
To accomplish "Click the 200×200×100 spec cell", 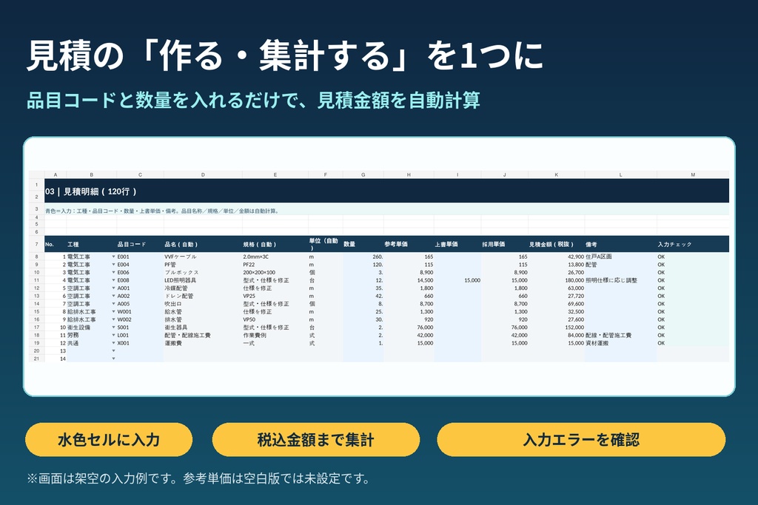I will 275,272.
